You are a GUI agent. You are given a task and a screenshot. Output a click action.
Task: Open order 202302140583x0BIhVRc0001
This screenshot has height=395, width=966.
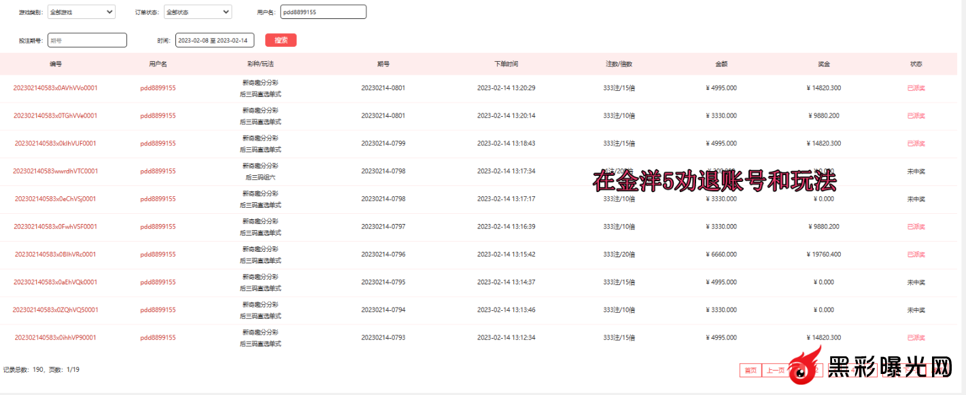[x=55, y=255]
